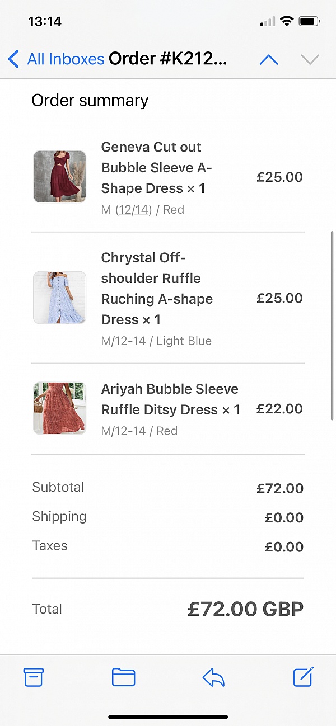Tap the reply arrow icon
Viewport: 336px width, 726px height.
click(213, 677)
